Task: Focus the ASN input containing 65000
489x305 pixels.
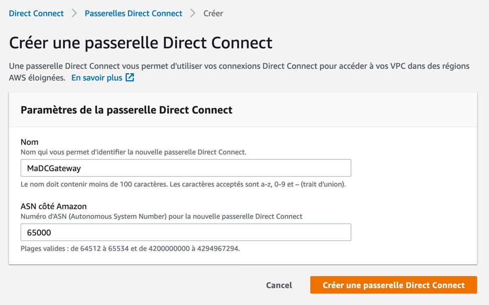Action: pos(186,232)
